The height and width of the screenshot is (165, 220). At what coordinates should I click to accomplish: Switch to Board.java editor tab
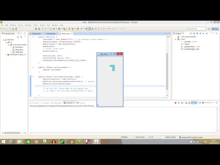[x=51, y=34]
